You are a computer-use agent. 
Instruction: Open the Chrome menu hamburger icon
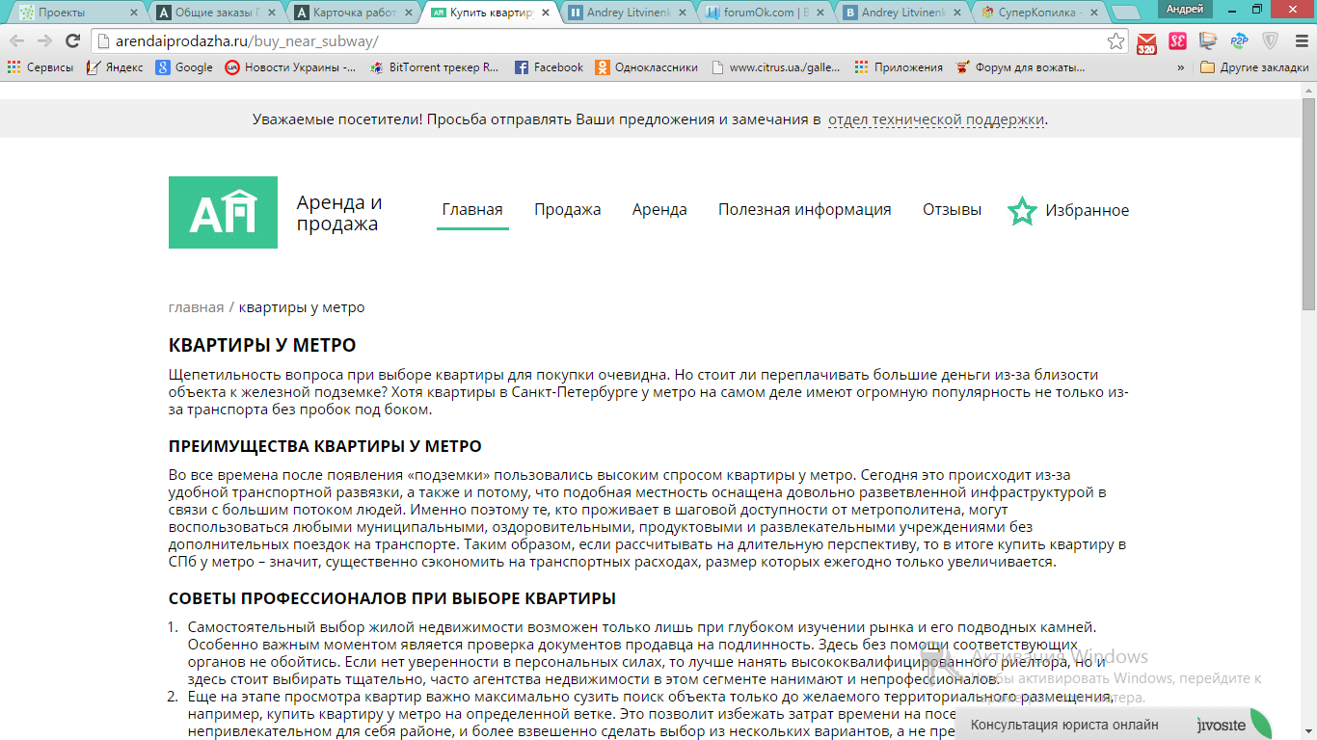[x=1300, y=41]
